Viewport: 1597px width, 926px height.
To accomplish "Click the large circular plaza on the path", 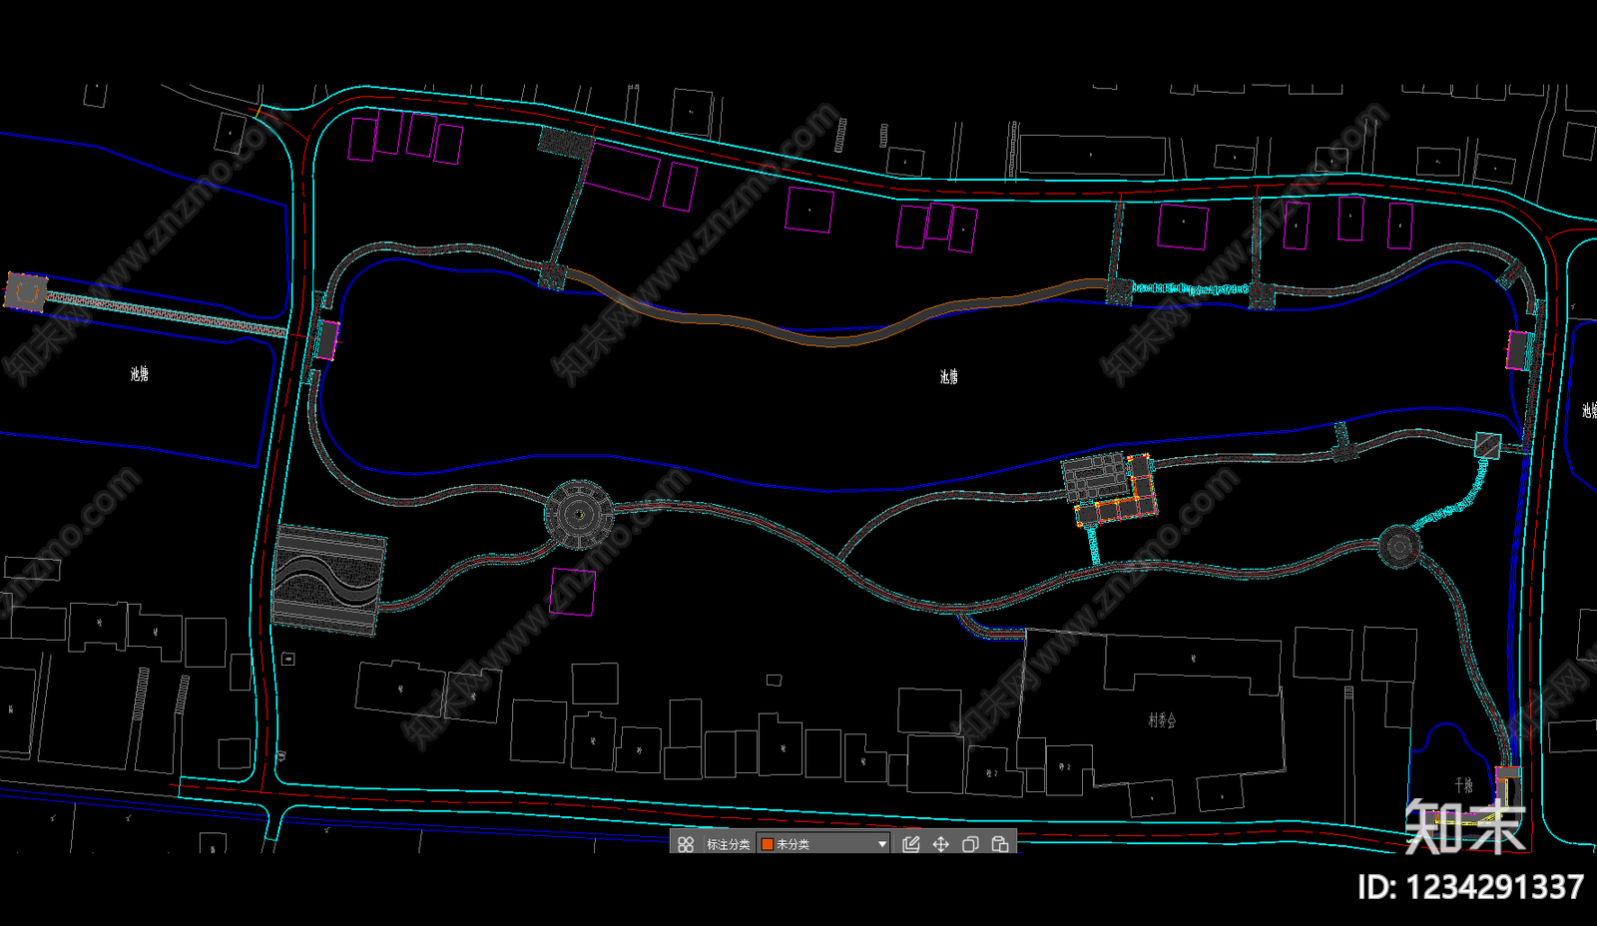I will [x=579, y=515].
